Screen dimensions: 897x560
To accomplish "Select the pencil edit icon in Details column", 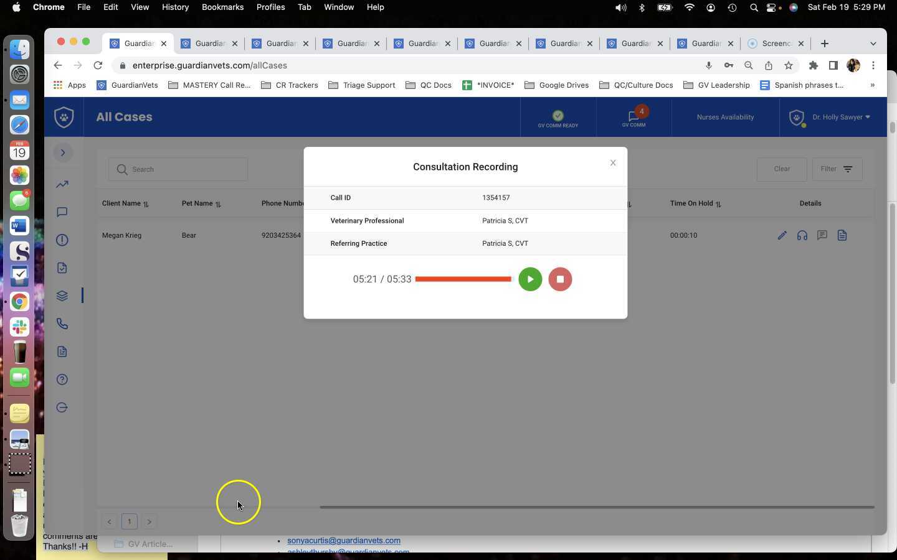I will (x=782, y=235).
